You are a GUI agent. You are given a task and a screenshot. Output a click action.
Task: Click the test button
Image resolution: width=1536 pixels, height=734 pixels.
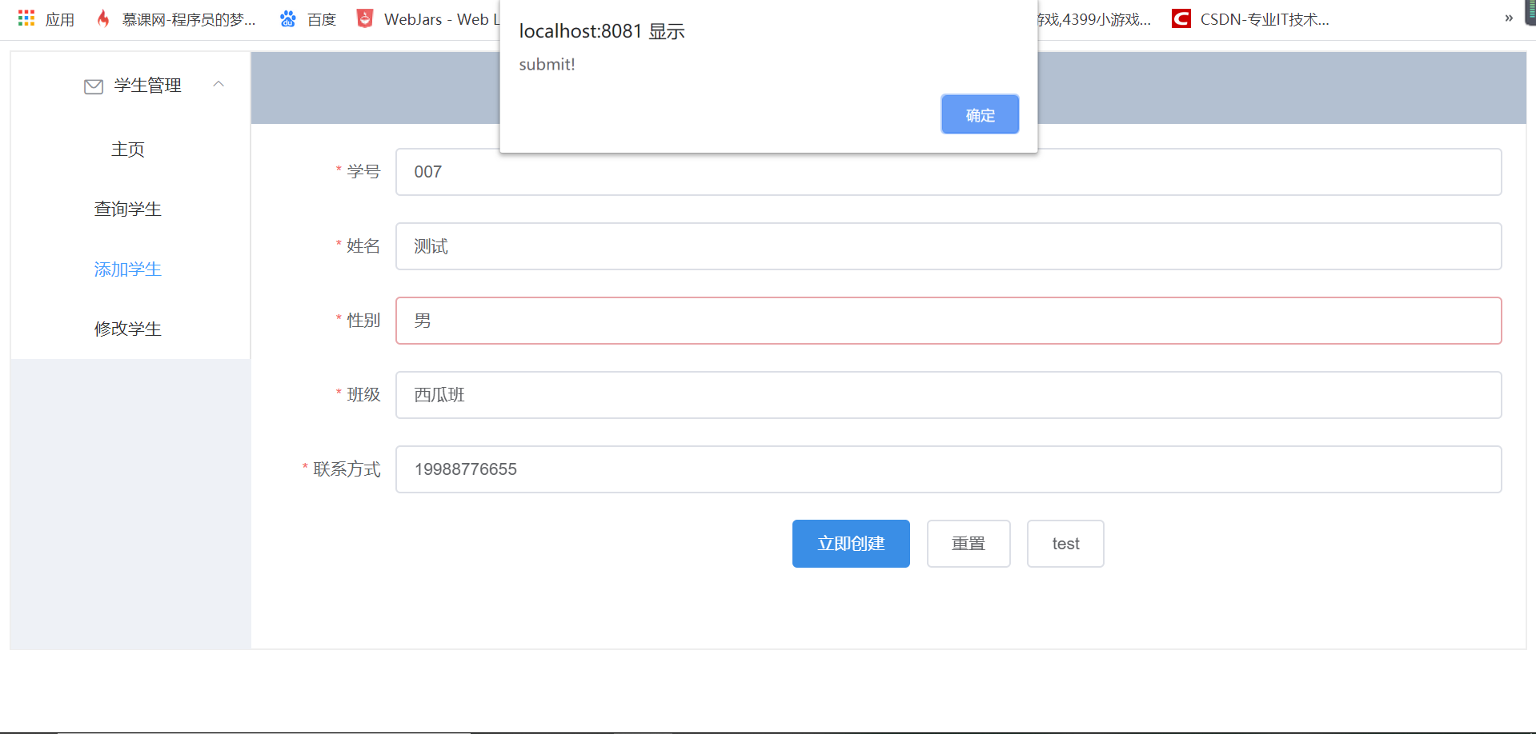point(1065,543)
